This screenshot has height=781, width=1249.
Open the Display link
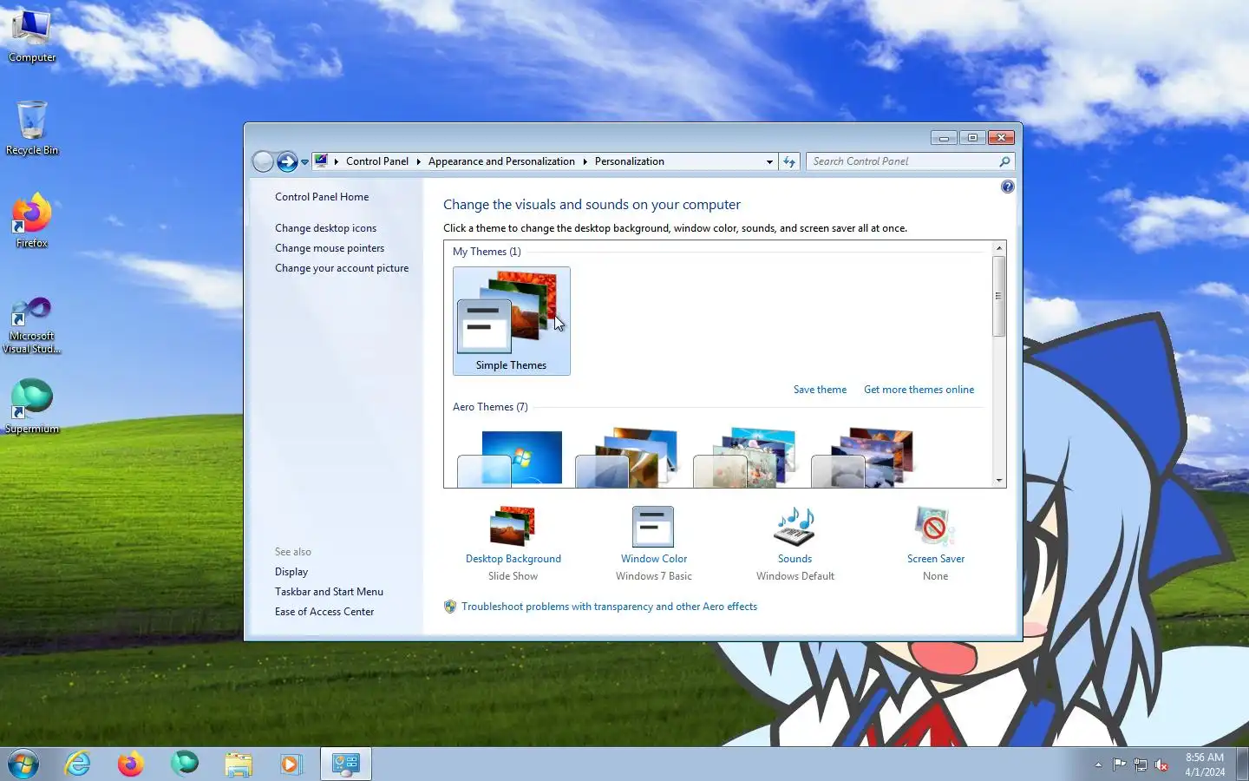pos(291,572)
